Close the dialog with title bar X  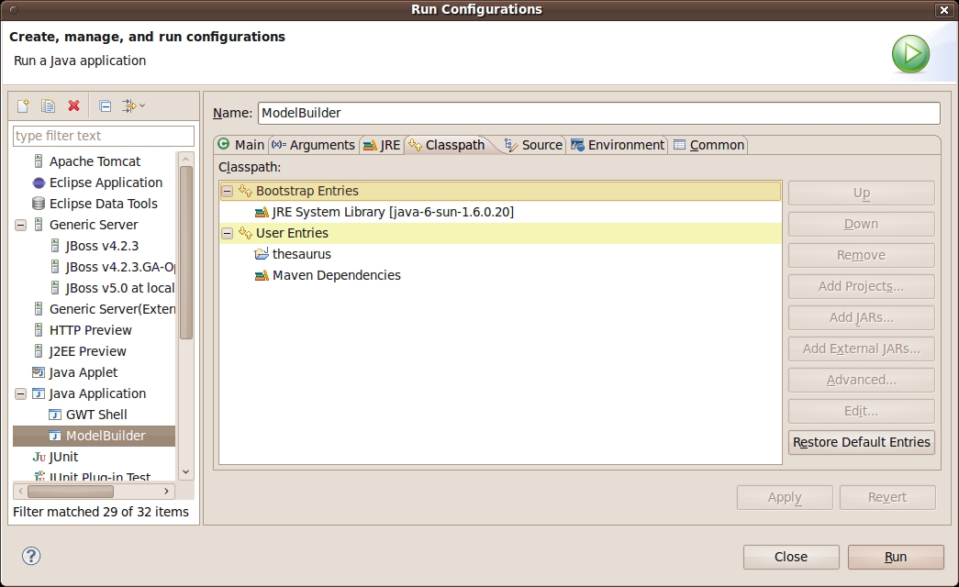[943, 10]
